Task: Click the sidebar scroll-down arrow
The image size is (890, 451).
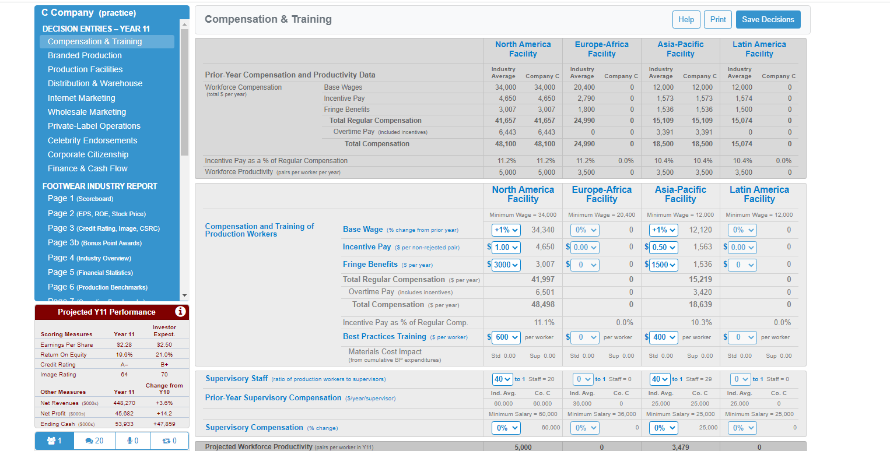Action: tap(185, 295)
